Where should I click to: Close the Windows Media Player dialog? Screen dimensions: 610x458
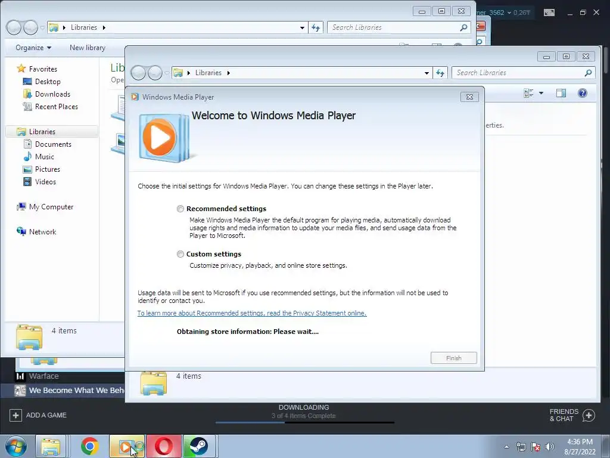pos(469,97)
